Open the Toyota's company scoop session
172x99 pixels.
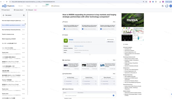(13, 34)
